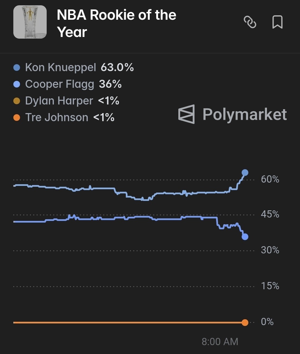The height and width of the screenshot is (354, 300).
Task: Tap the trophy thumbnail image
Action: click(x=30, y=22)
